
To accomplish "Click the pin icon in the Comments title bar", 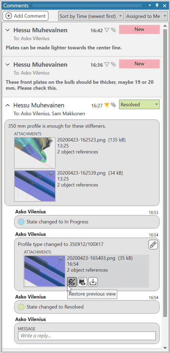I will pyautogui.click(x=157, y=5).
